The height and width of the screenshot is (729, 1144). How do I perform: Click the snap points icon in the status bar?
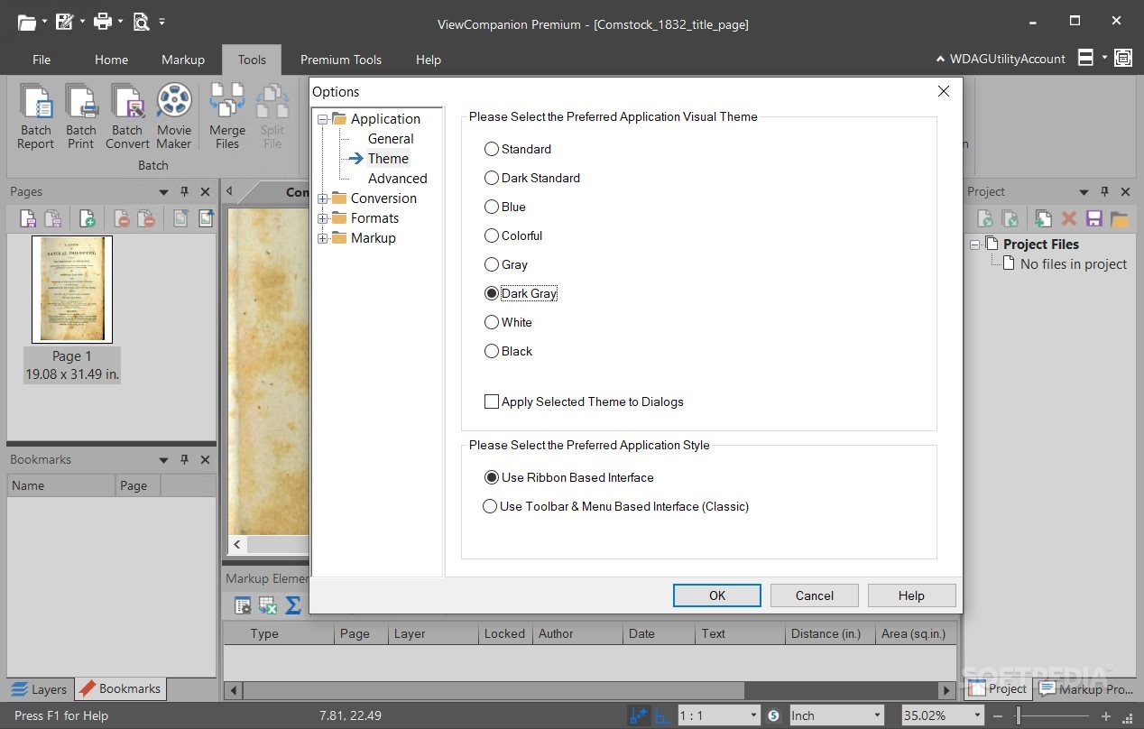(x=639, y=715)
